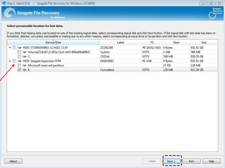Check the HDD: Seagate Expansion 0704 checkbox
This screenshot has width=225, height=168.
tap(14, 61)
